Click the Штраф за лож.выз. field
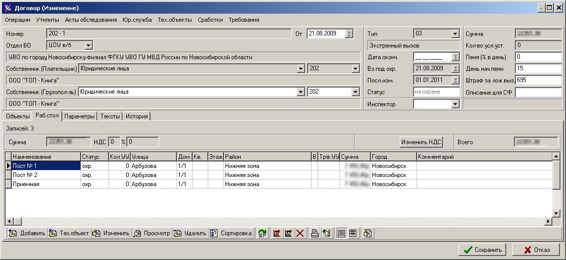Screen dimensions: 566x260 coord(539,80)
